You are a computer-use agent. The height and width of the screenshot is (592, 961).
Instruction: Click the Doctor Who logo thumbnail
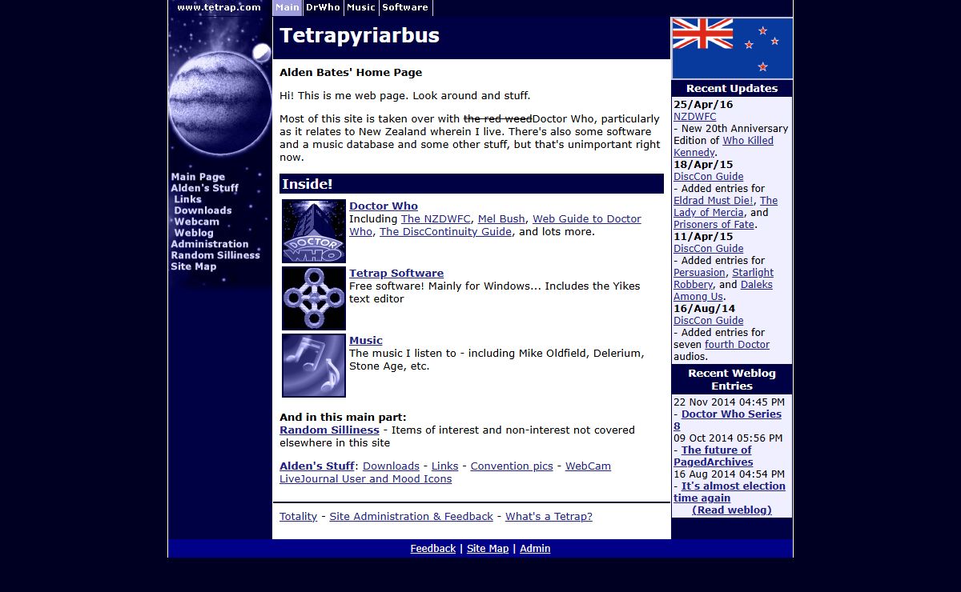[314, 231]
